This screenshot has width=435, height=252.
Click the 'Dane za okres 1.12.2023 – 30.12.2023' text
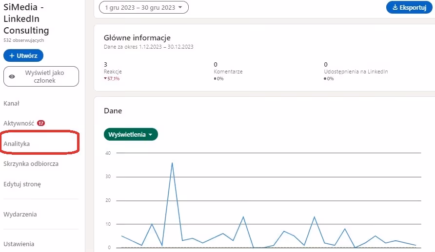tap(148, 47)
